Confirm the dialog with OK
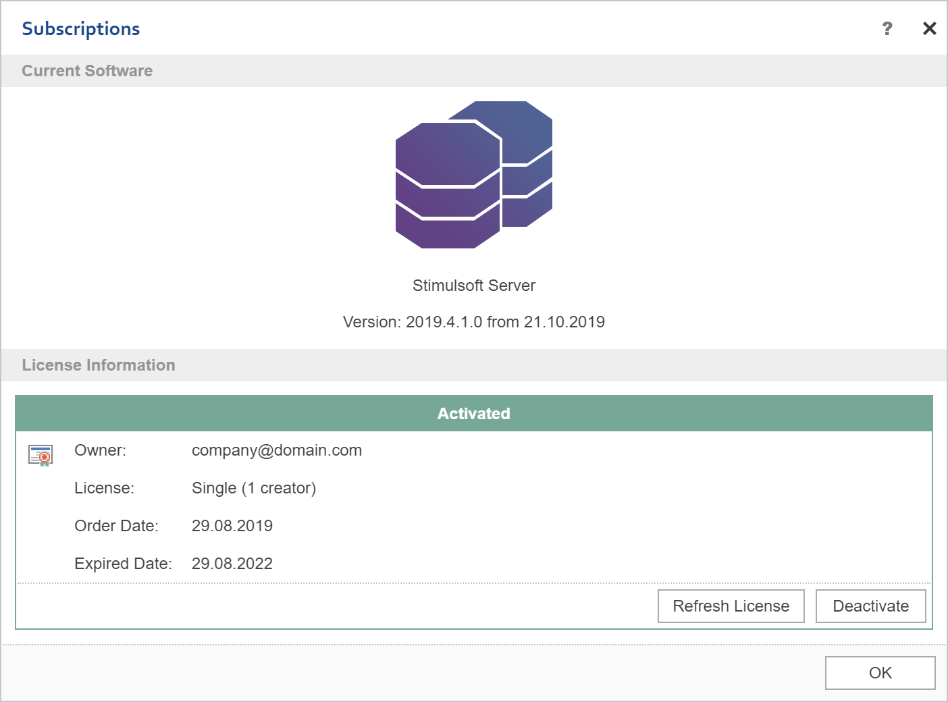Viewport: 948px width, 702px height. pos(880,673)
